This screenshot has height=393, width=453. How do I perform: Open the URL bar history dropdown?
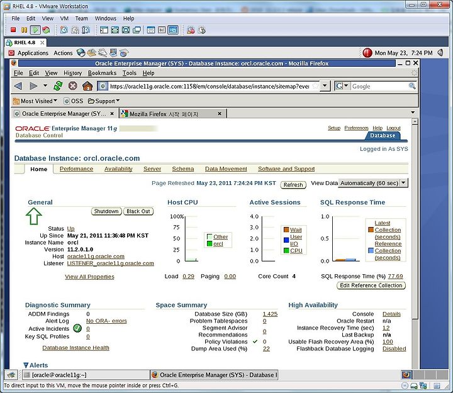325,86
